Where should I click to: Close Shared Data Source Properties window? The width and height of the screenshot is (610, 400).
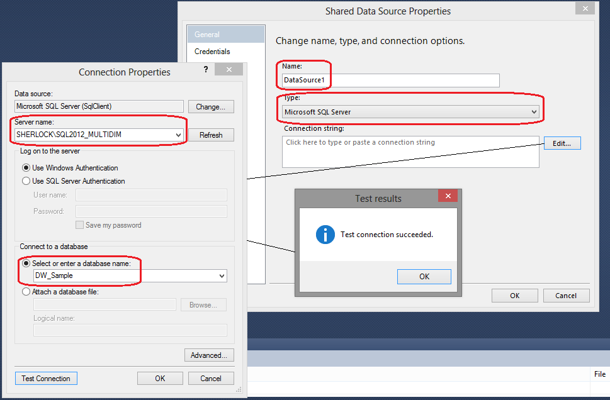[585, 9]
